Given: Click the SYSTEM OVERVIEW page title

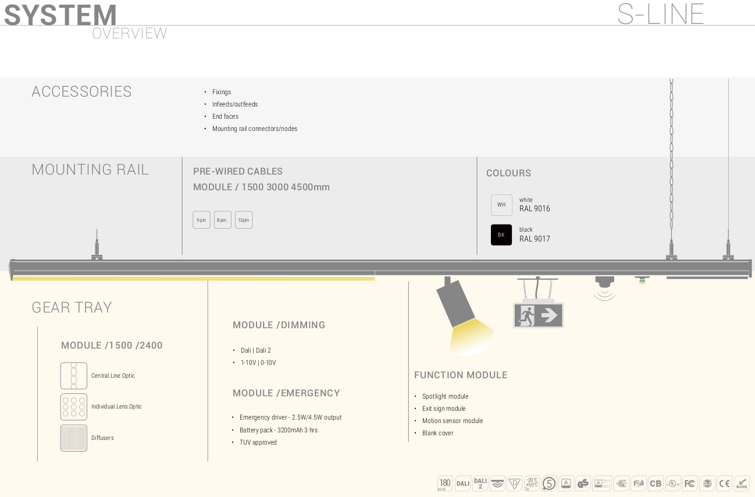Looking at the screenshot, I should (86, 21).
